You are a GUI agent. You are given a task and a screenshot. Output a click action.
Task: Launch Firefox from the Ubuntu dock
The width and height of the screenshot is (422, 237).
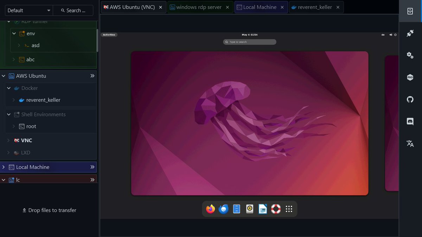point(211,209)
